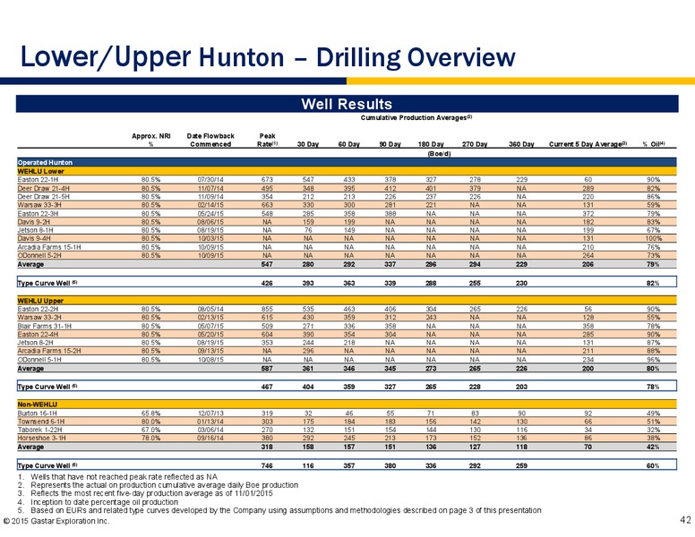Click the flowback date '10/08/15'
Image resolution: width=695 pixels, height=537 pixels.
point(210,360)
